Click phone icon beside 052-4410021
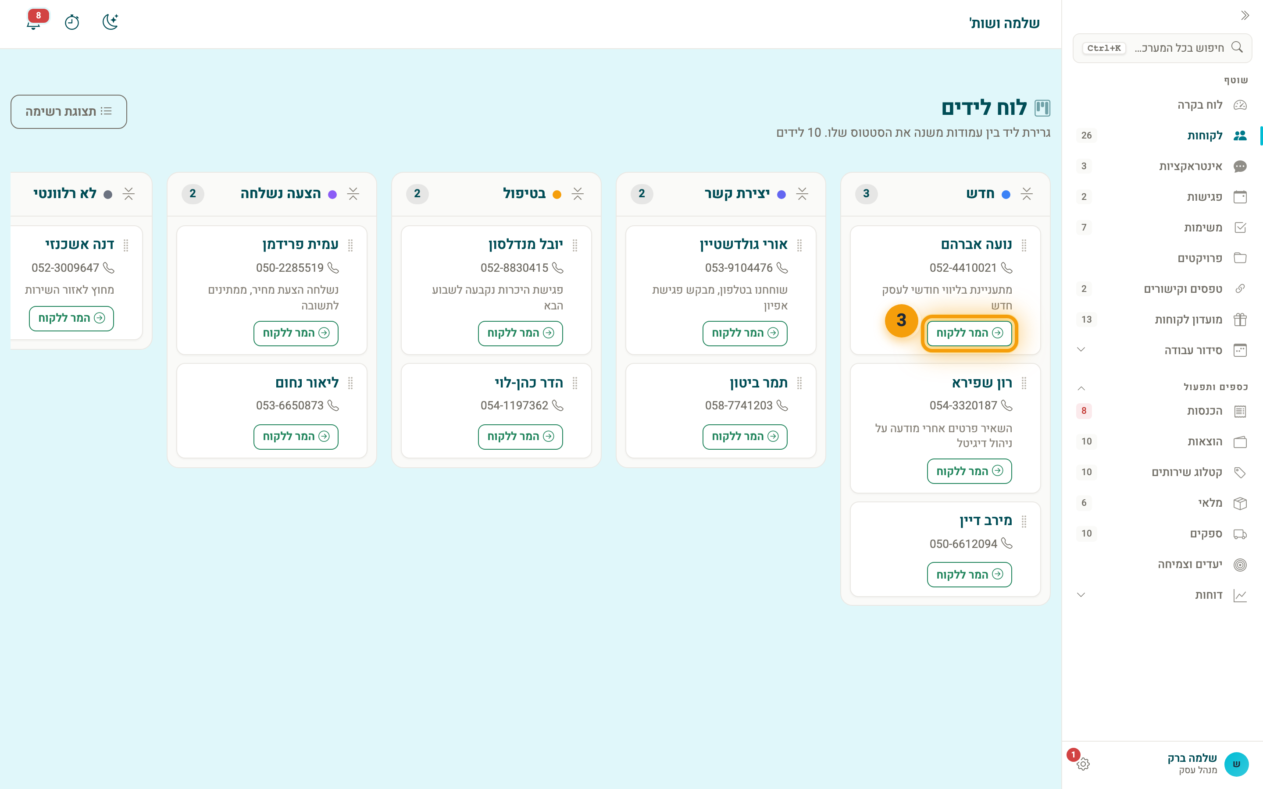This screenshot has width=1263, height=789. 1007,268
